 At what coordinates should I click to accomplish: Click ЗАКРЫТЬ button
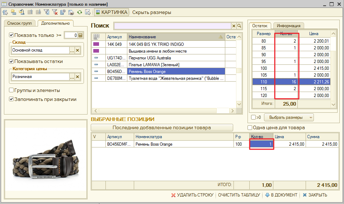(x=315, y=195)
